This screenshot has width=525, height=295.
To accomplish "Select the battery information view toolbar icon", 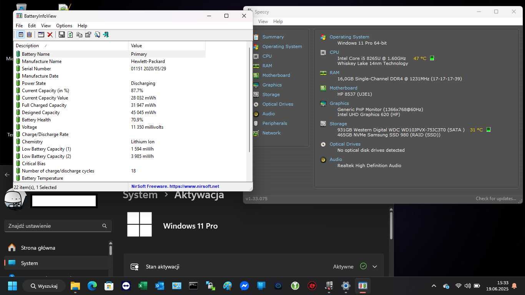I will (21, 35).
